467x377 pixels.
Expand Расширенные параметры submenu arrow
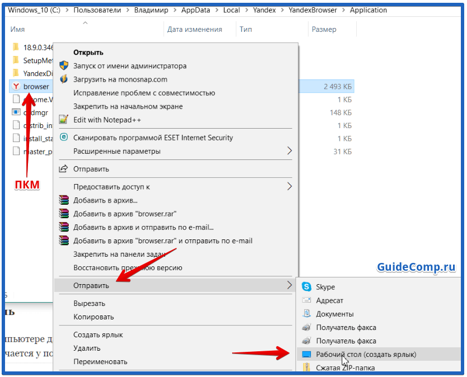tap(289, 150)
